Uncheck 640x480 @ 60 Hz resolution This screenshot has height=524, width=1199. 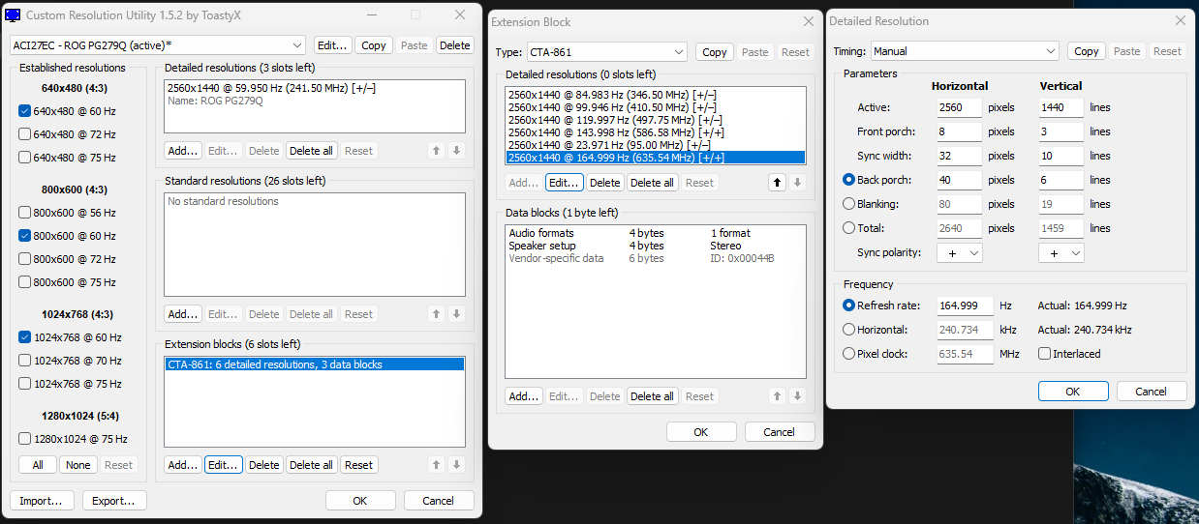[25, 111]
